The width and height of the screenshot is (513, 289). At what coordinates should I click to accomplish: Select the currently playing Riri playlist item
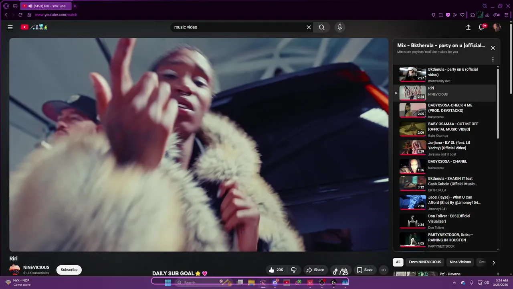[445, 93]
